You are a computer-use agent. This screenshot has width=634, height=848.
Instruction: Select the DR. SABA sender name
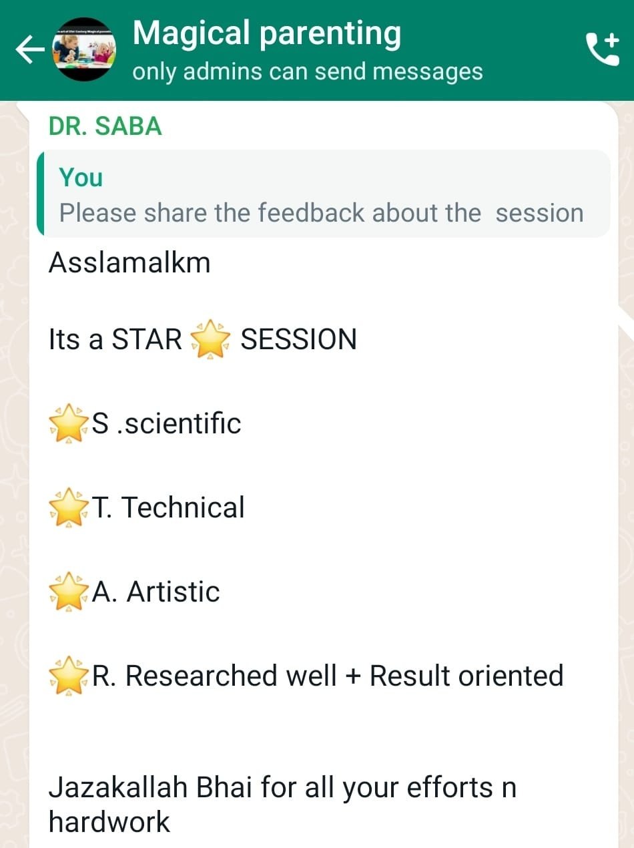pyautogui.click(x=105, y=126)
